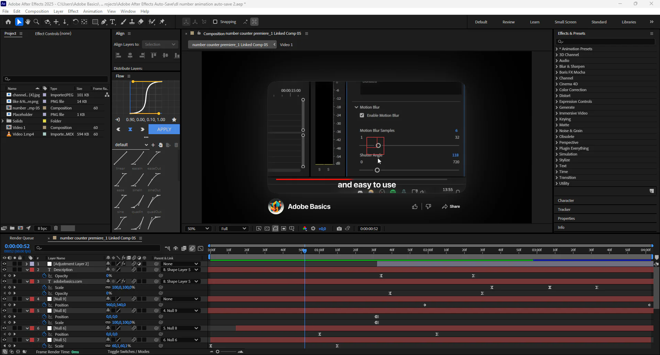Click the timeline zoom slider handle
Image resolution: width=660 pixels, height=355 pixels.
218,352
